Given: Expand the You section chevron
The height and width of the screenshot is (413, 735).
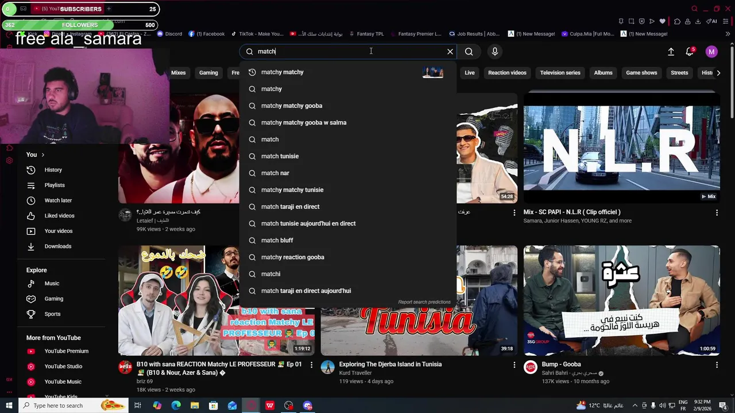Looking at the screenshot, I should [42, 155].
